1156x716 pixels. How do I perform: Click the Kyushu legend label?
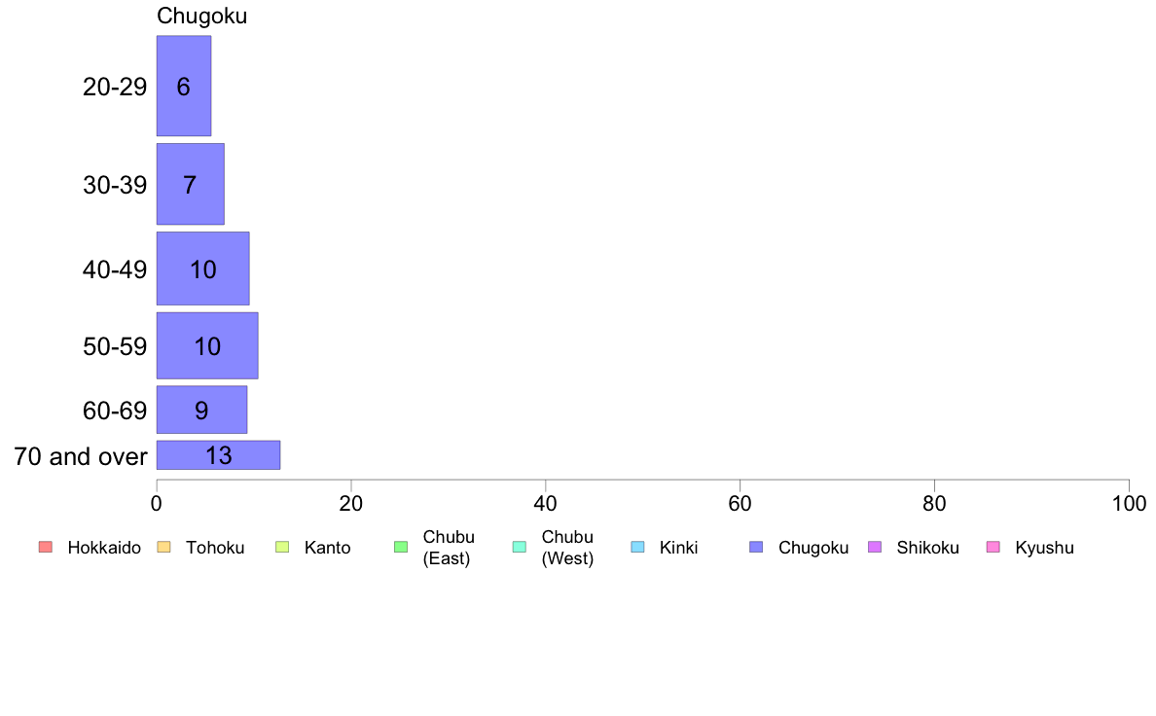pyautogui.click(x=1044, y=548)
